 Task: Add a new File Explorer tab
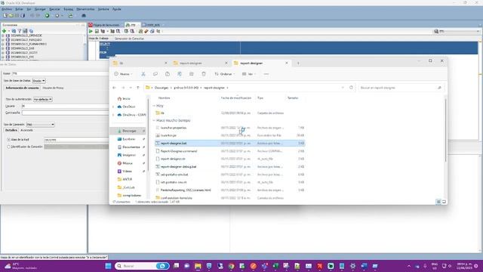(x=298, y=63)
